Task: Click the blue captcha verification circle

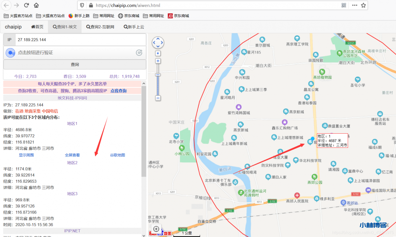Action: (x=11, y=53)
